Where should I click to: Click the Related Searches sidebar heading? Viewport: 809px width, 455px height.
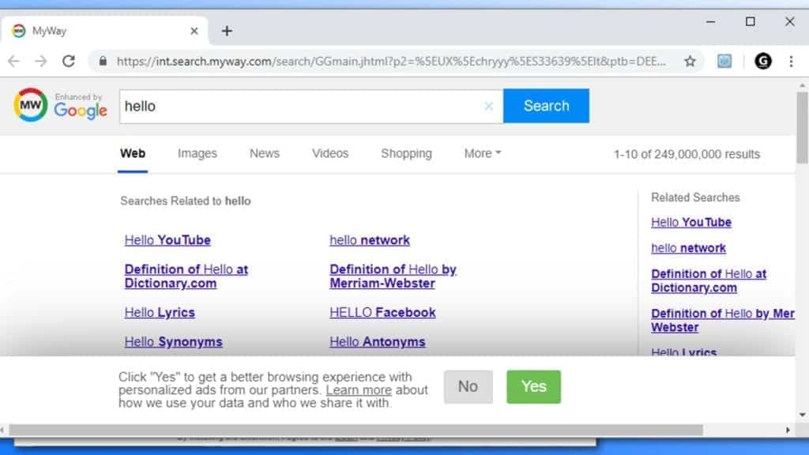click(x=695, y=197)
